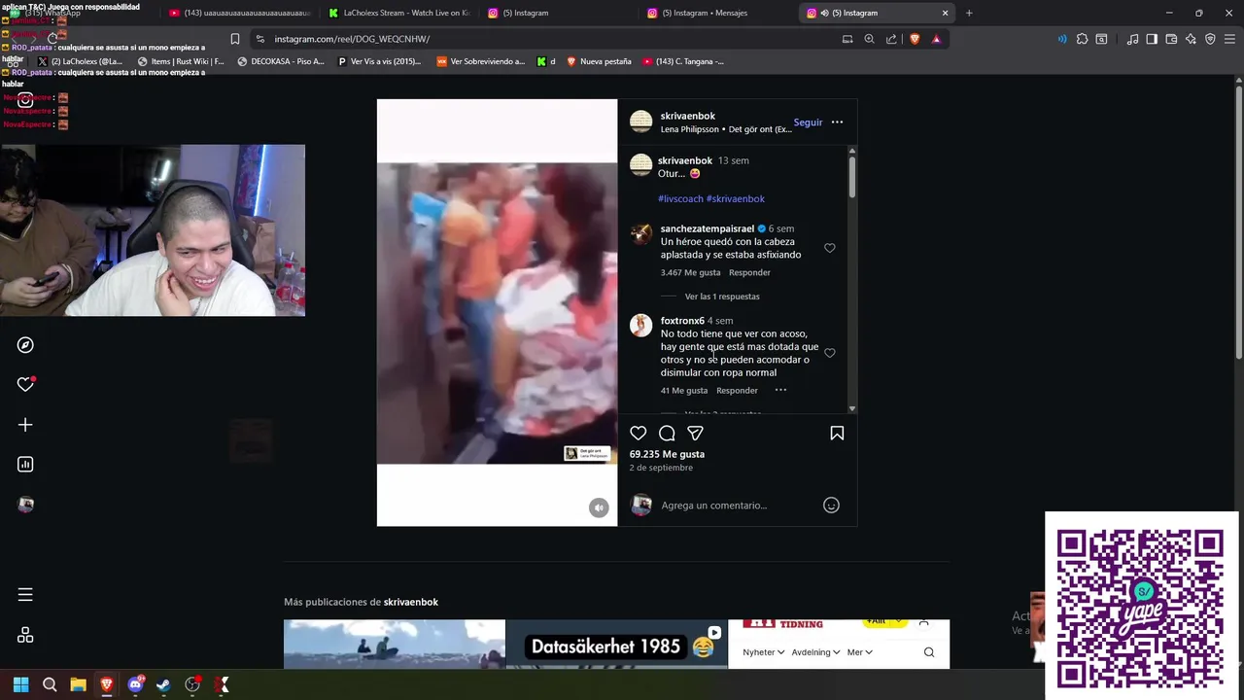View the 69.235 Me gusta likes list
The image size is (1244, 700).
click(x=667, y=454)
